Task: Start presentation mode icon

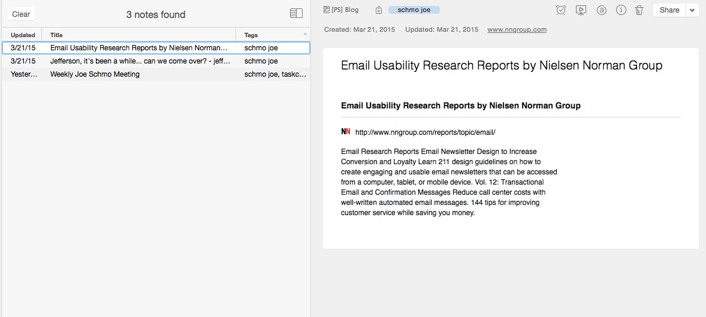Action: 581,10
